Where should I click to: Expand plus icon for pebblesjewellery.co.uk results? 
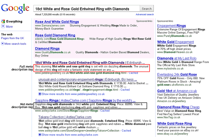[x=40, y=94]
